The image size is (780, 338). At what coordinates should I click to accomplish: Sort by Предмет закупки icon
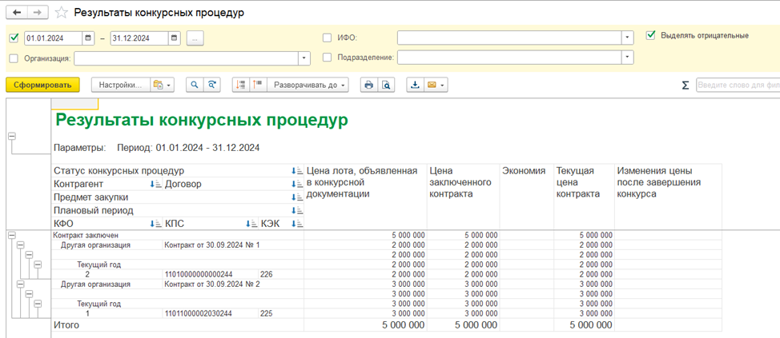(297, 197)
